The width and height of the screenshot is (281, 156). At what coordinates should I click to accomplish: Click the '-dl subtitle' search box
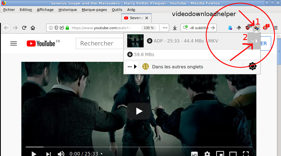(x=199, y=28)
